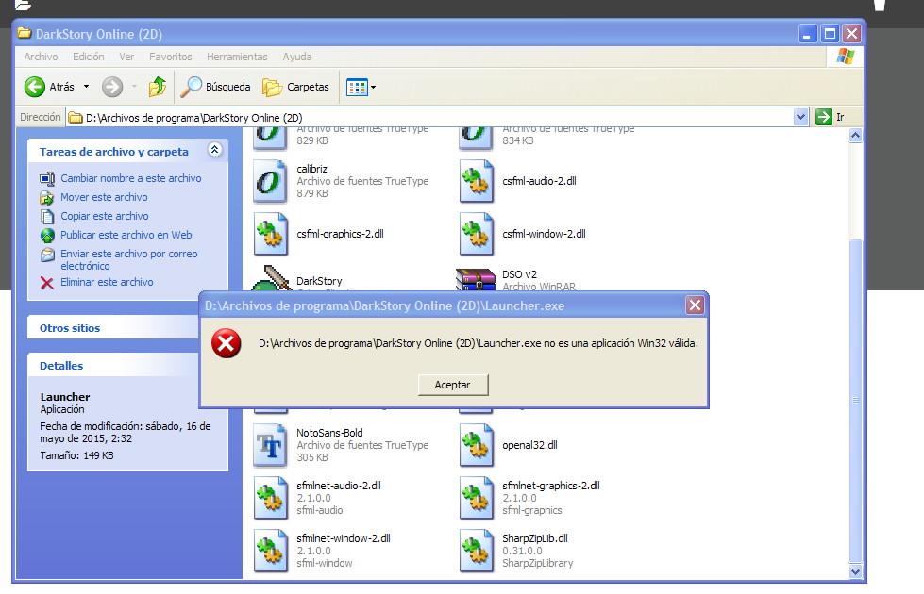Select the csfml-window-2.dll file icon

pos(477,235)
